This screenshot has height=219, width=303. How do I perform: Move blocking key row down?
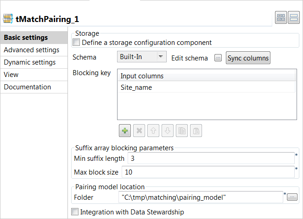coord(168,131)
